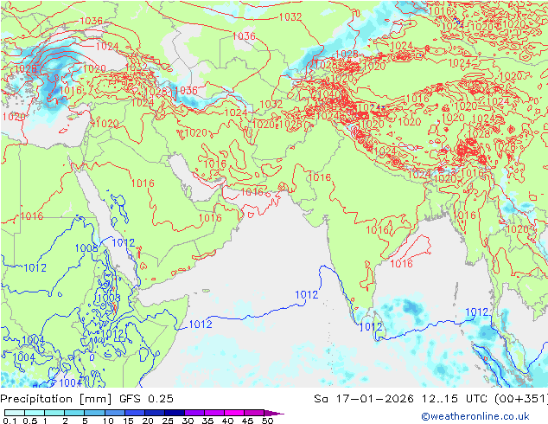Open the weatheronline.co.uk copyright link
This screenshot has width=548, height=424.
pyautogui.click(x=475, y=416)
